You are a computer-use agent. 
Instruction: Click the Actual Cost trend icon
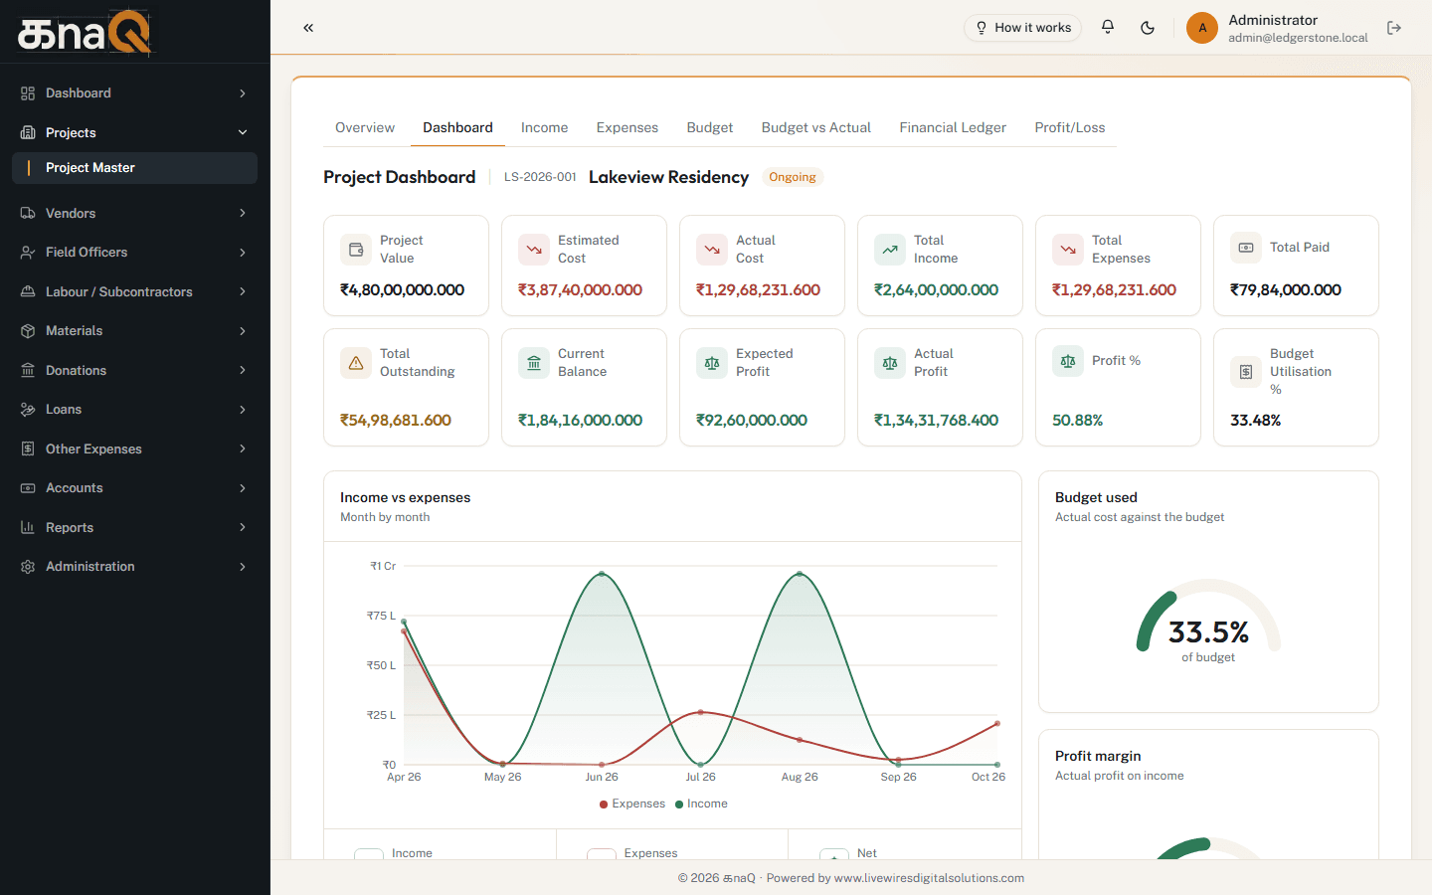point(712,250)
